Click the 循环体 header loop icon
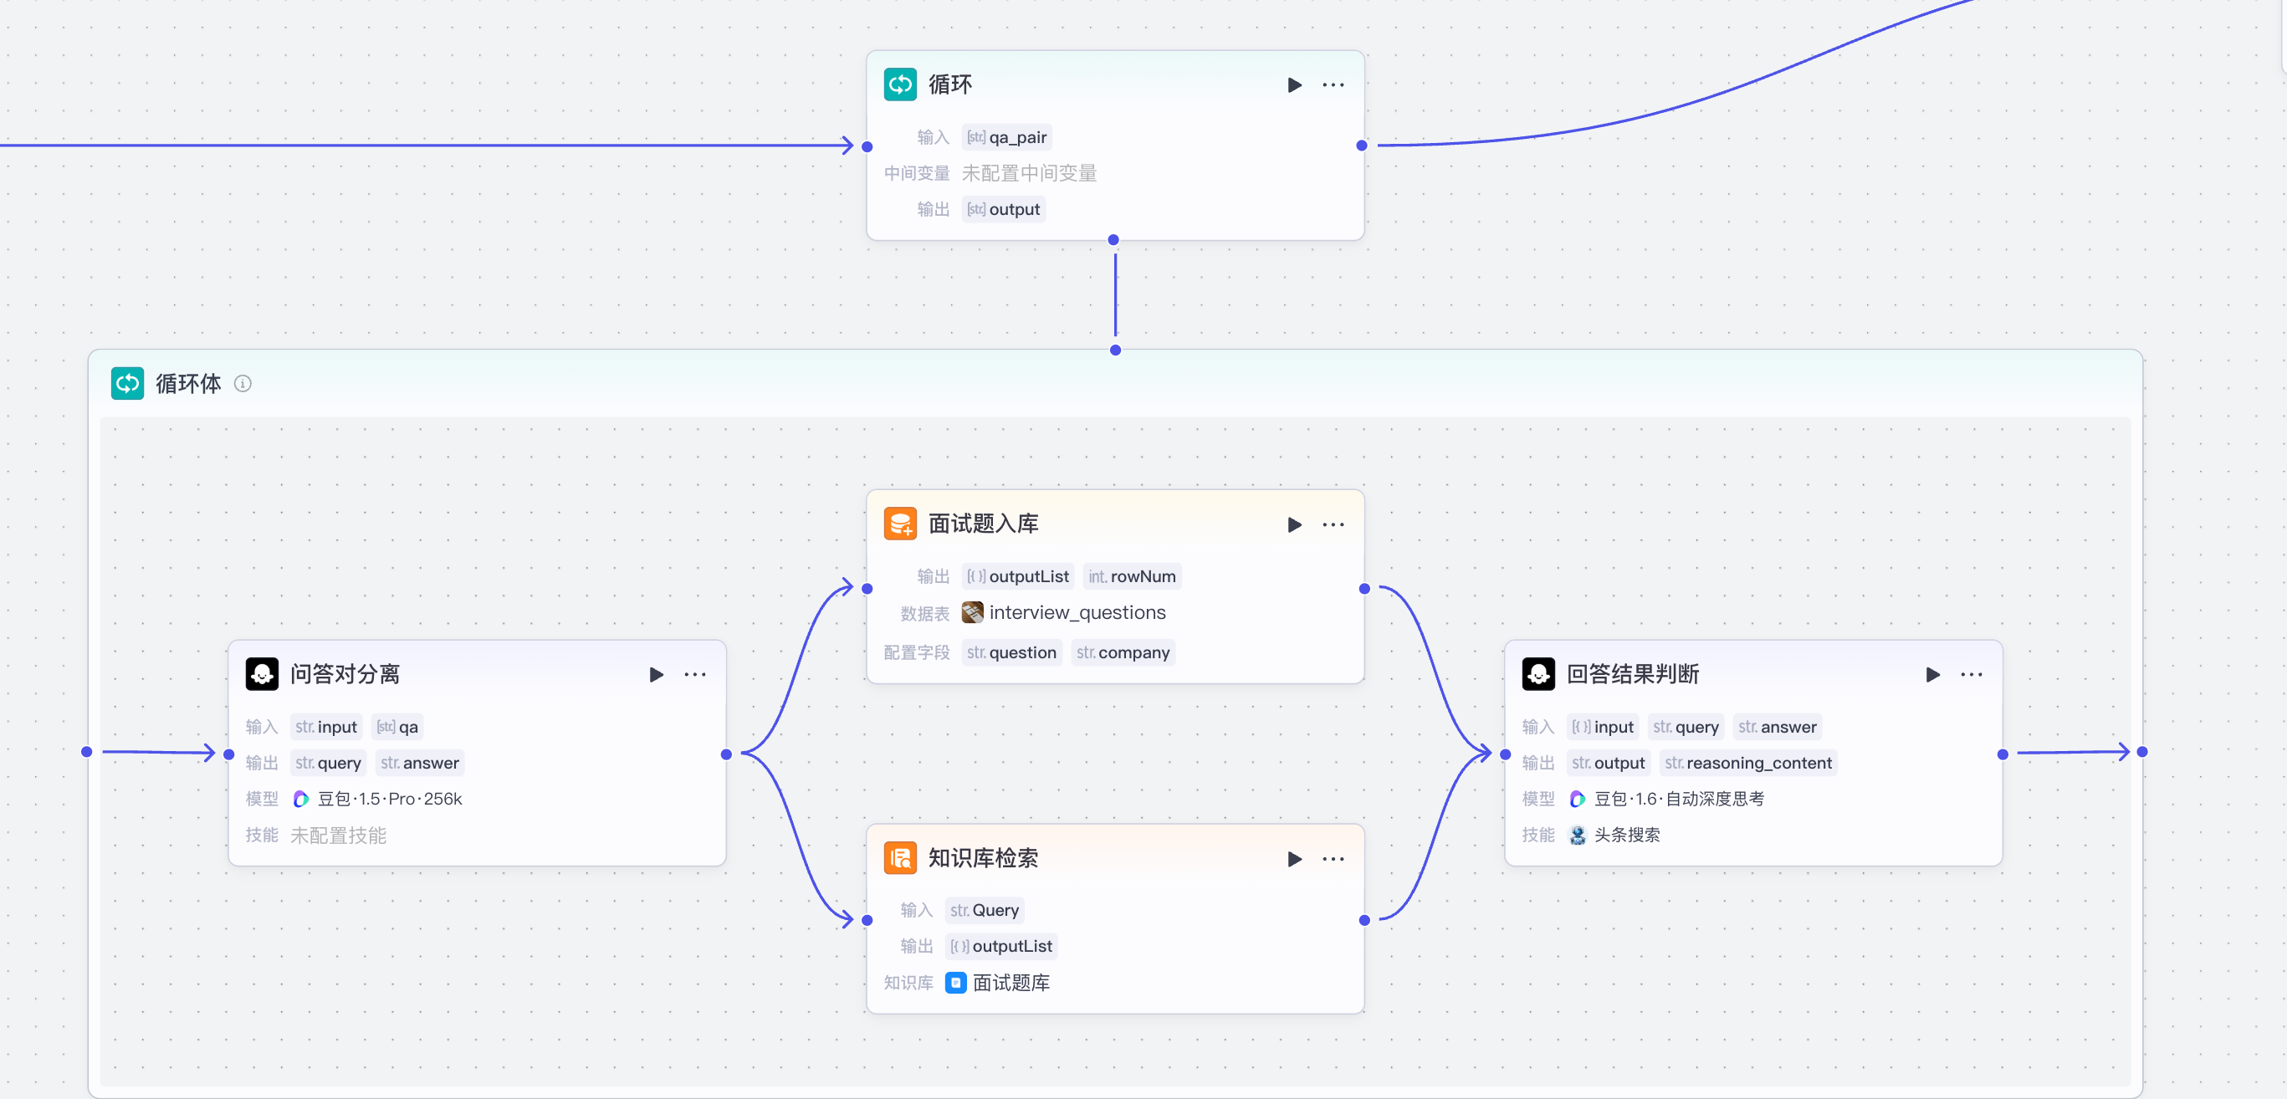 pos(127,384)
